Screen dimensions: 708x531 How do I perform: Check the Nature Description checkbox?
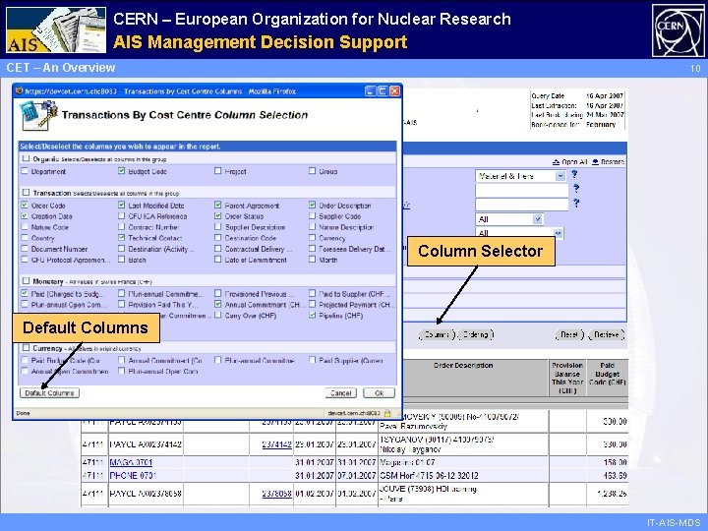pyautogui.click(x=312, y=227)
